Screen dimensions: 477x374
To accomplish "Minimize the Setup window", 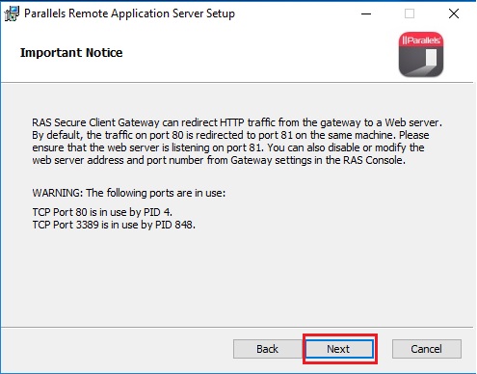I will (x=366, y=13).
